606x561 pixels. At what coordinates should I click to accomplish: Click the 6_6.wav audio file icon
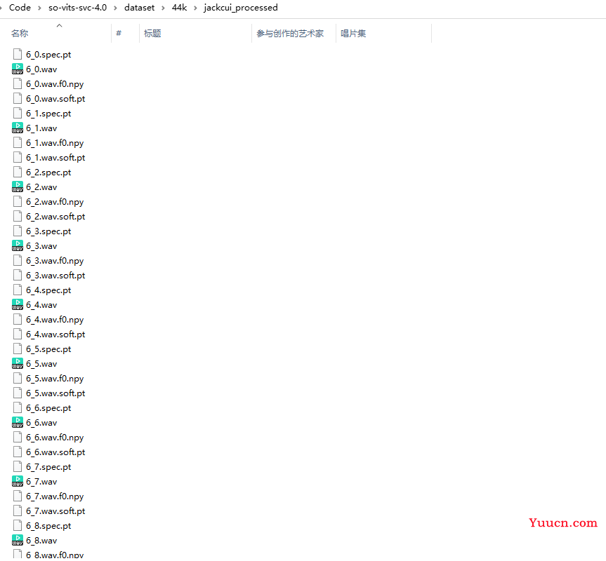click(x=18, y=422)
